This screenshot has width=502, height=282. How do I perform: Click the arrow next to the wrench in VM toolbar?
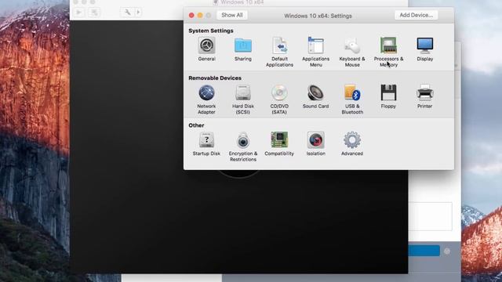click(138, 13)
